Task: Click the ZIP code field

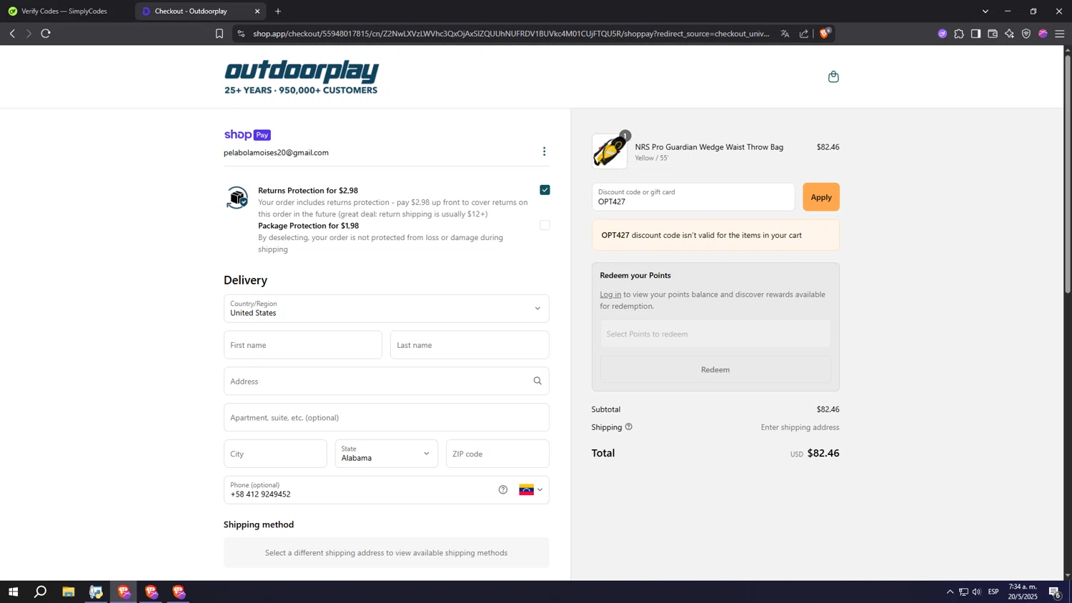Action: (497, 454)
